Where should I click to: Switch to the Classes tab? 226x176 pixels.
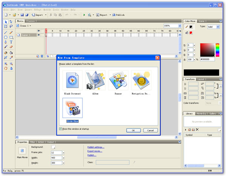pyautogui.click(x=31, y=21)
